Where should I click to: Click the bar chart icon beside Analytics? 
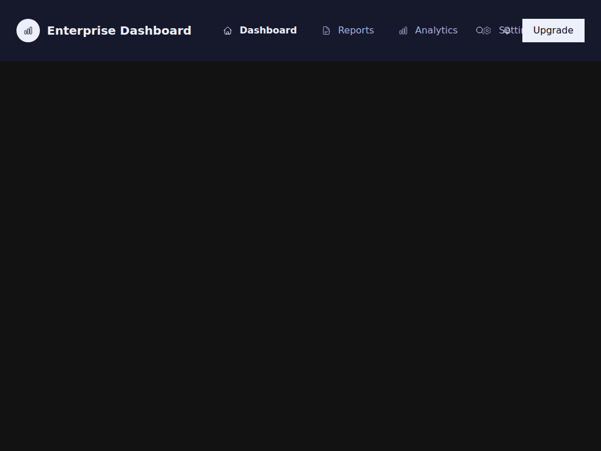(x=403, y=31)
